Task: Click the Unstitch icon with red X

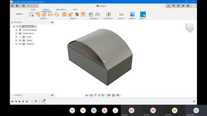Action: pyautogui.click(x=71, y=14)
